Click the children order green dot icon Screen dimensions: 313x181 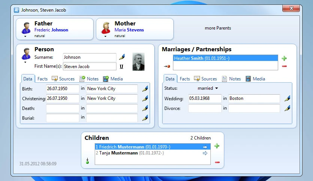click(x=87, y=161)
